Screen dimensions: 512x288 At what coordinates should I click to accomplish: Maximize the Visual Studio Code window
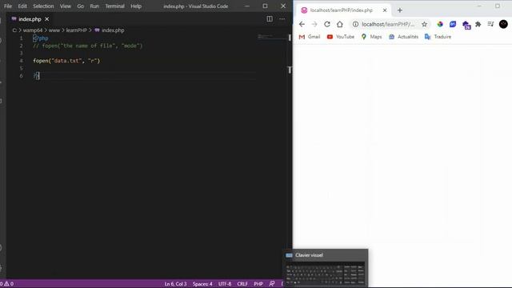pyautogui.click(x=265, y=6)
